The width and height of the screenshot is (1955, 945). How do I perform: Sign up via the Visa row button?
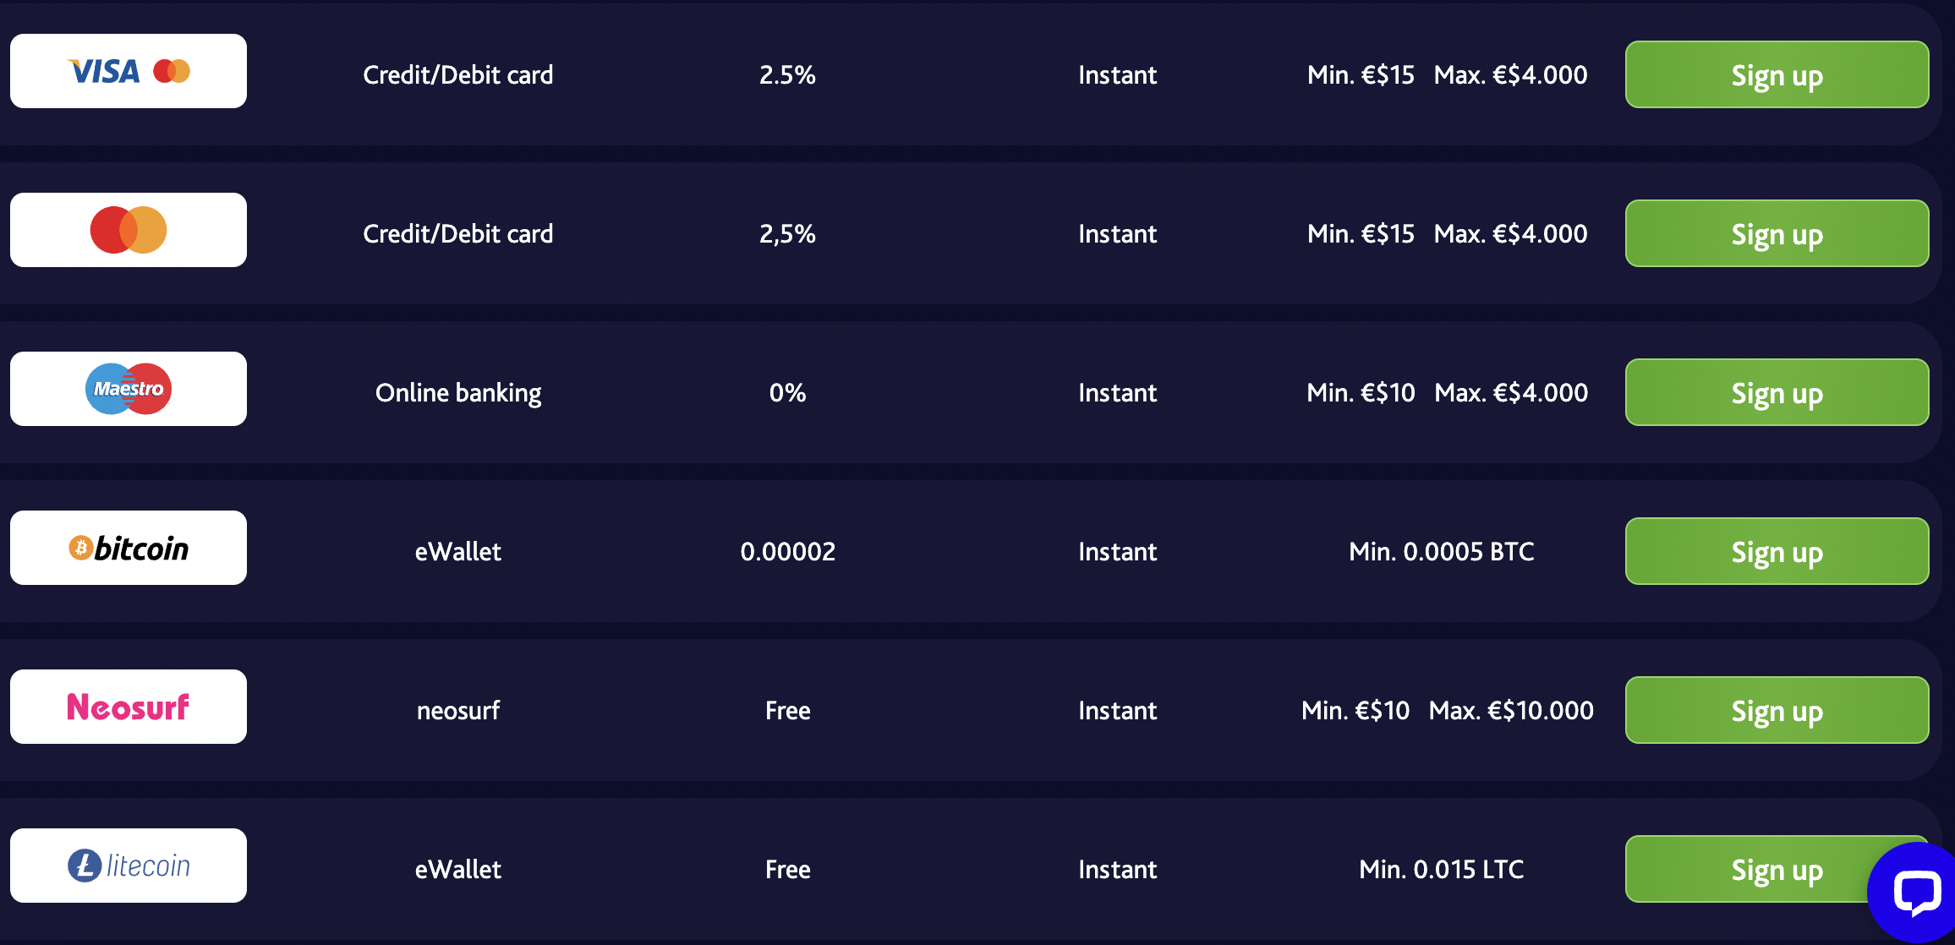coord(1777,74)
